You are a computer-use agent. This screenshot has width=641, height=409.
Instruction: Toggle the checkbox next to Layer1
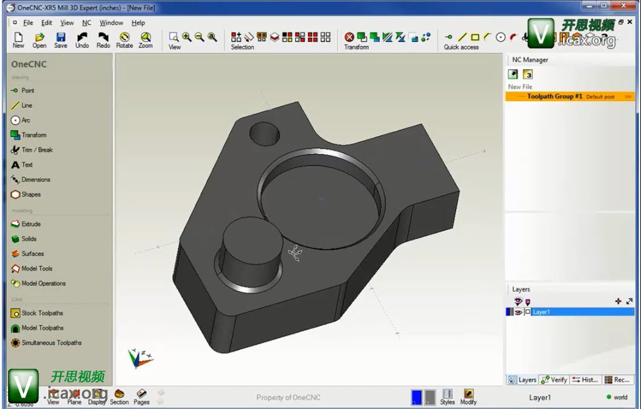[527, 312]
